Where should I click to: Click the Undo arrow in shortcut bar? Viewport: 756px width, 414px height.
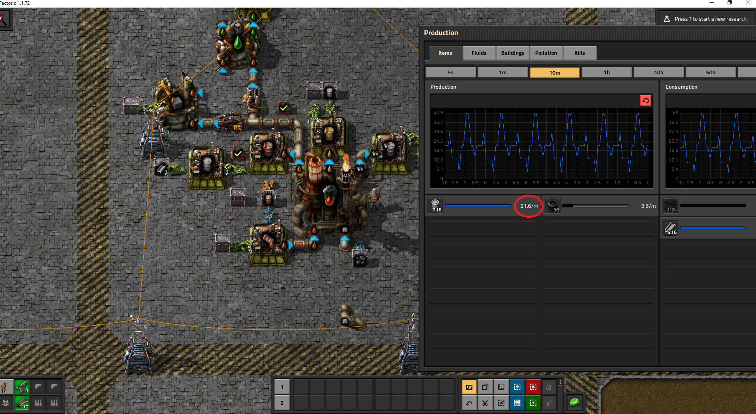point(469,403)
